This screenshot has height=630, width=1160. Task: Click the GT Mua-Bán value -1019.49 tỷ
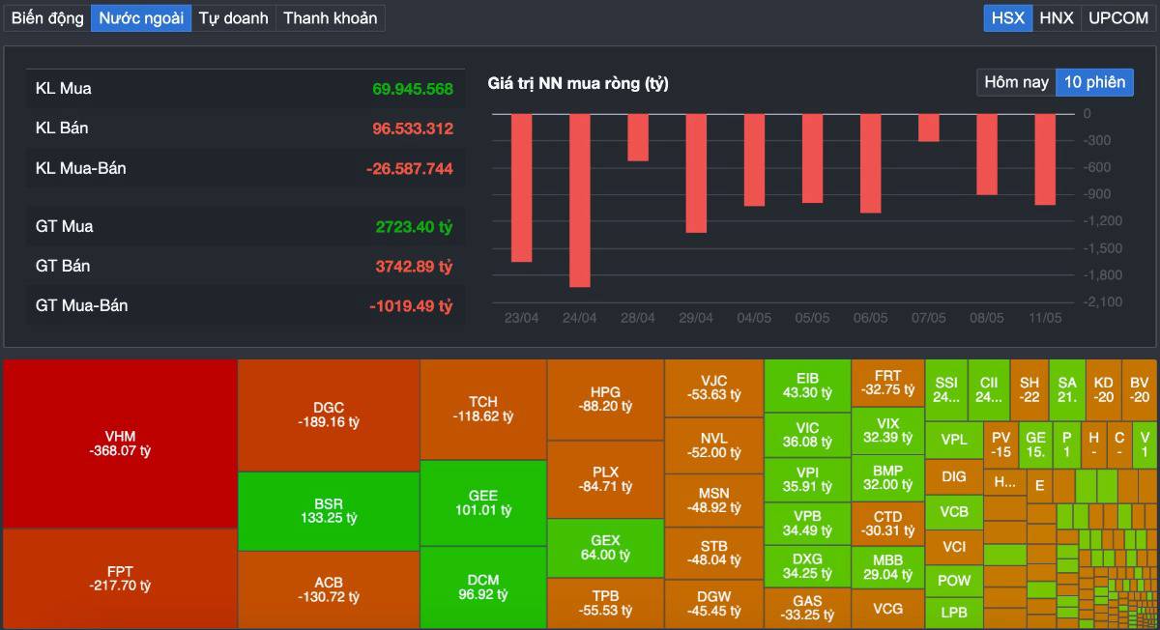point(411,306)
